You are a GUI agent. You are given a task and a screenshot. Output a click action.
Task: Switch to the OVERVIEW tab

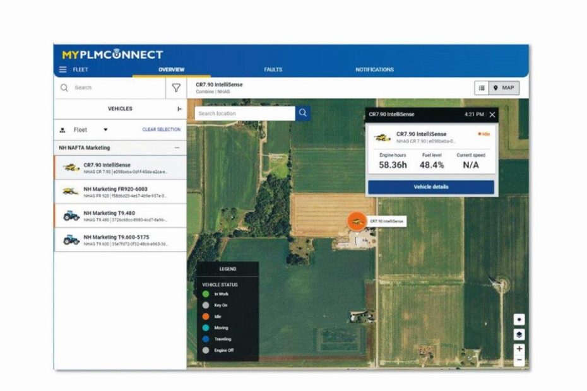pyautogui.click(x=172, y=69)
